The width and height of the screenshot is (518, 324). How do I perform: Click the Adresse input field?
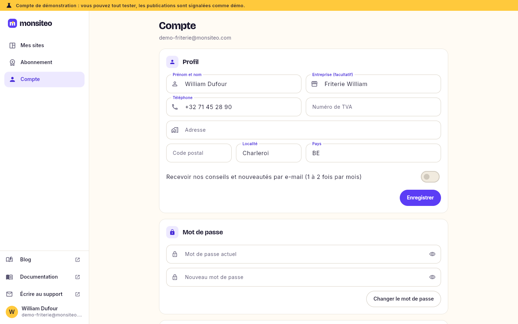point(304,130)
